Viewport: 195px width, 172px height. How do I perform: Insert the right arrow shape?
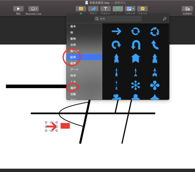pyautogui.click(x=116, y=31)
